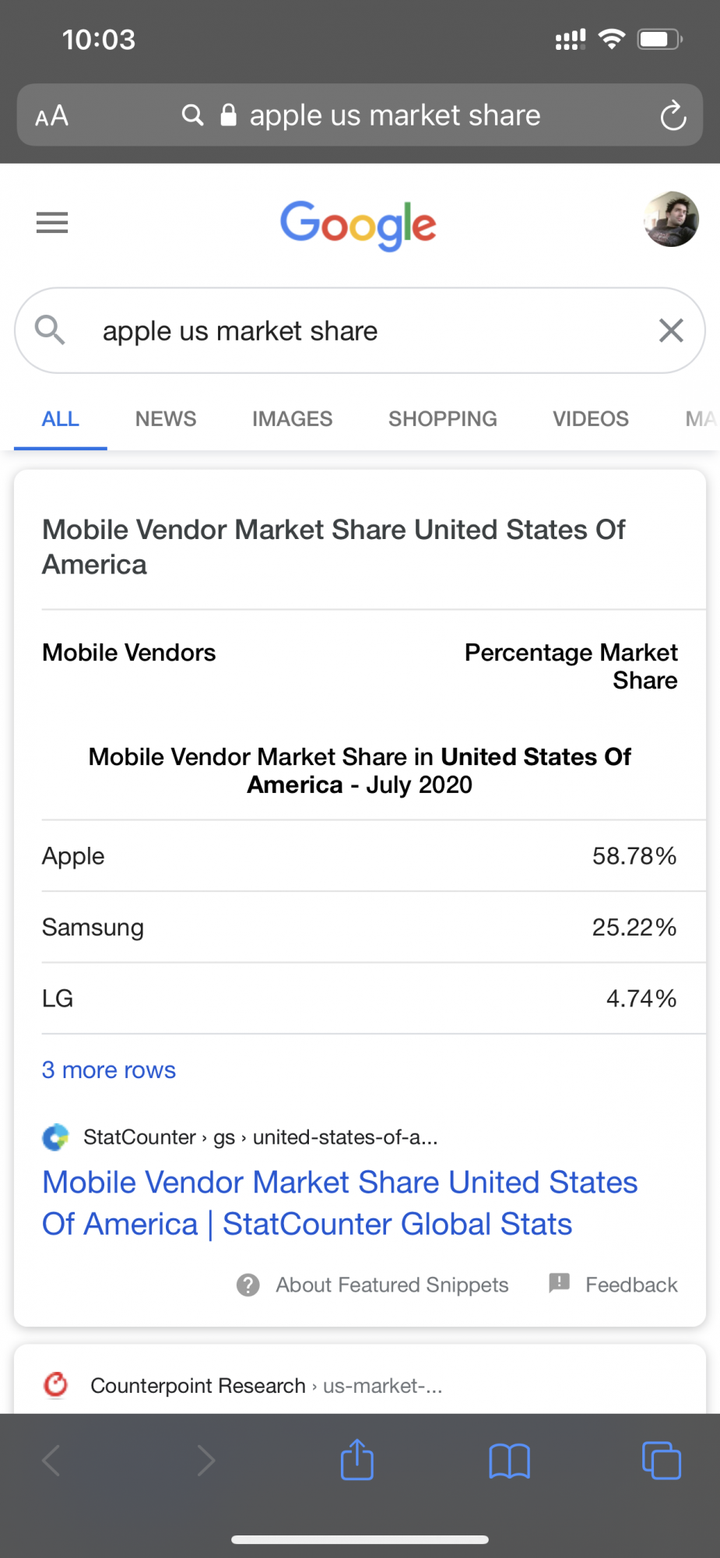Select the Shopping results tab
This screenshot has height=1558, width=720.
(443, 419)
